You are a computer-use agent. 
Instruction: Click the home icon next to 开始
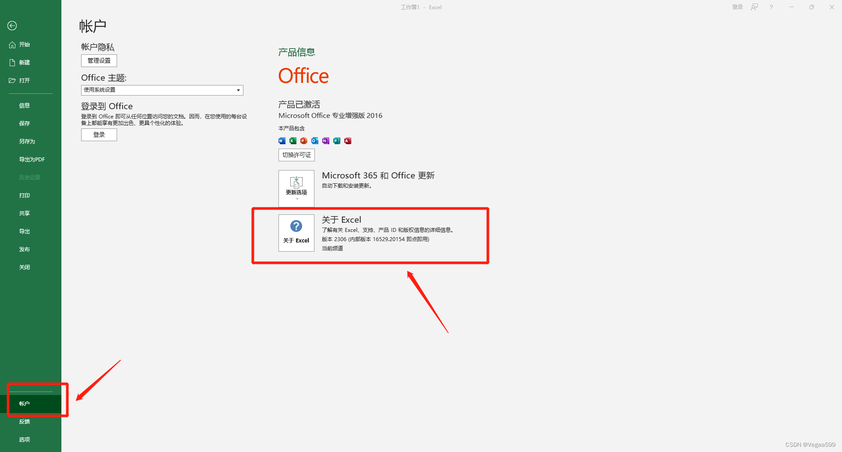(12, 45)
